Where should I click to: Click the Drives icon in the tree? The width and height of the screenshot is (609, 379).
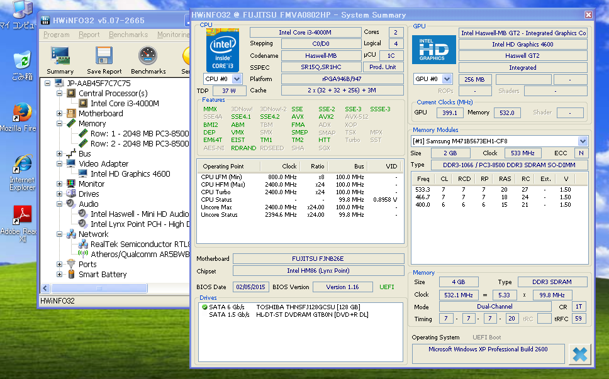(x=71, y=194)
